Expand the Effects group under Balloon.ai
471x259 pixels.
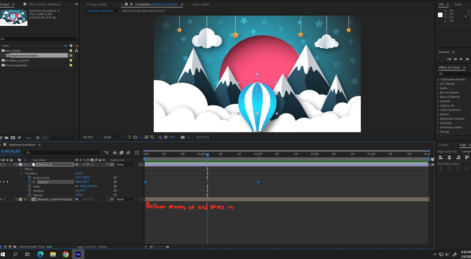[x=21, y=169]
